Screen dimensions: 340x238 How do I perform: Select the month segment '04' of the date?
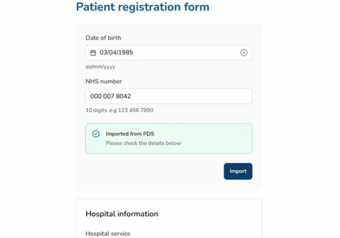[114, 53]
